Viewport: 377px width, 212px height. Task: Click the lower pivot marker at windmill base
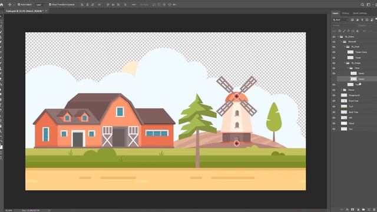tap(237, 144)
